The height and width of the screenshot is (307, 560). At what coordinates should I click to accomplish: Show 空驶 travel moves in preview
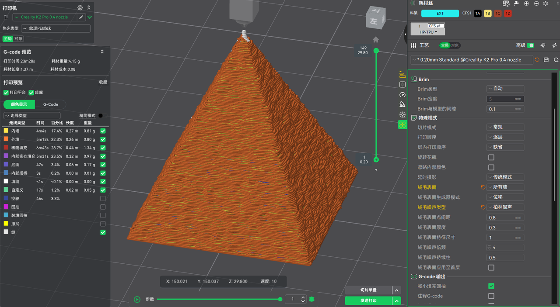coord(103,199)
